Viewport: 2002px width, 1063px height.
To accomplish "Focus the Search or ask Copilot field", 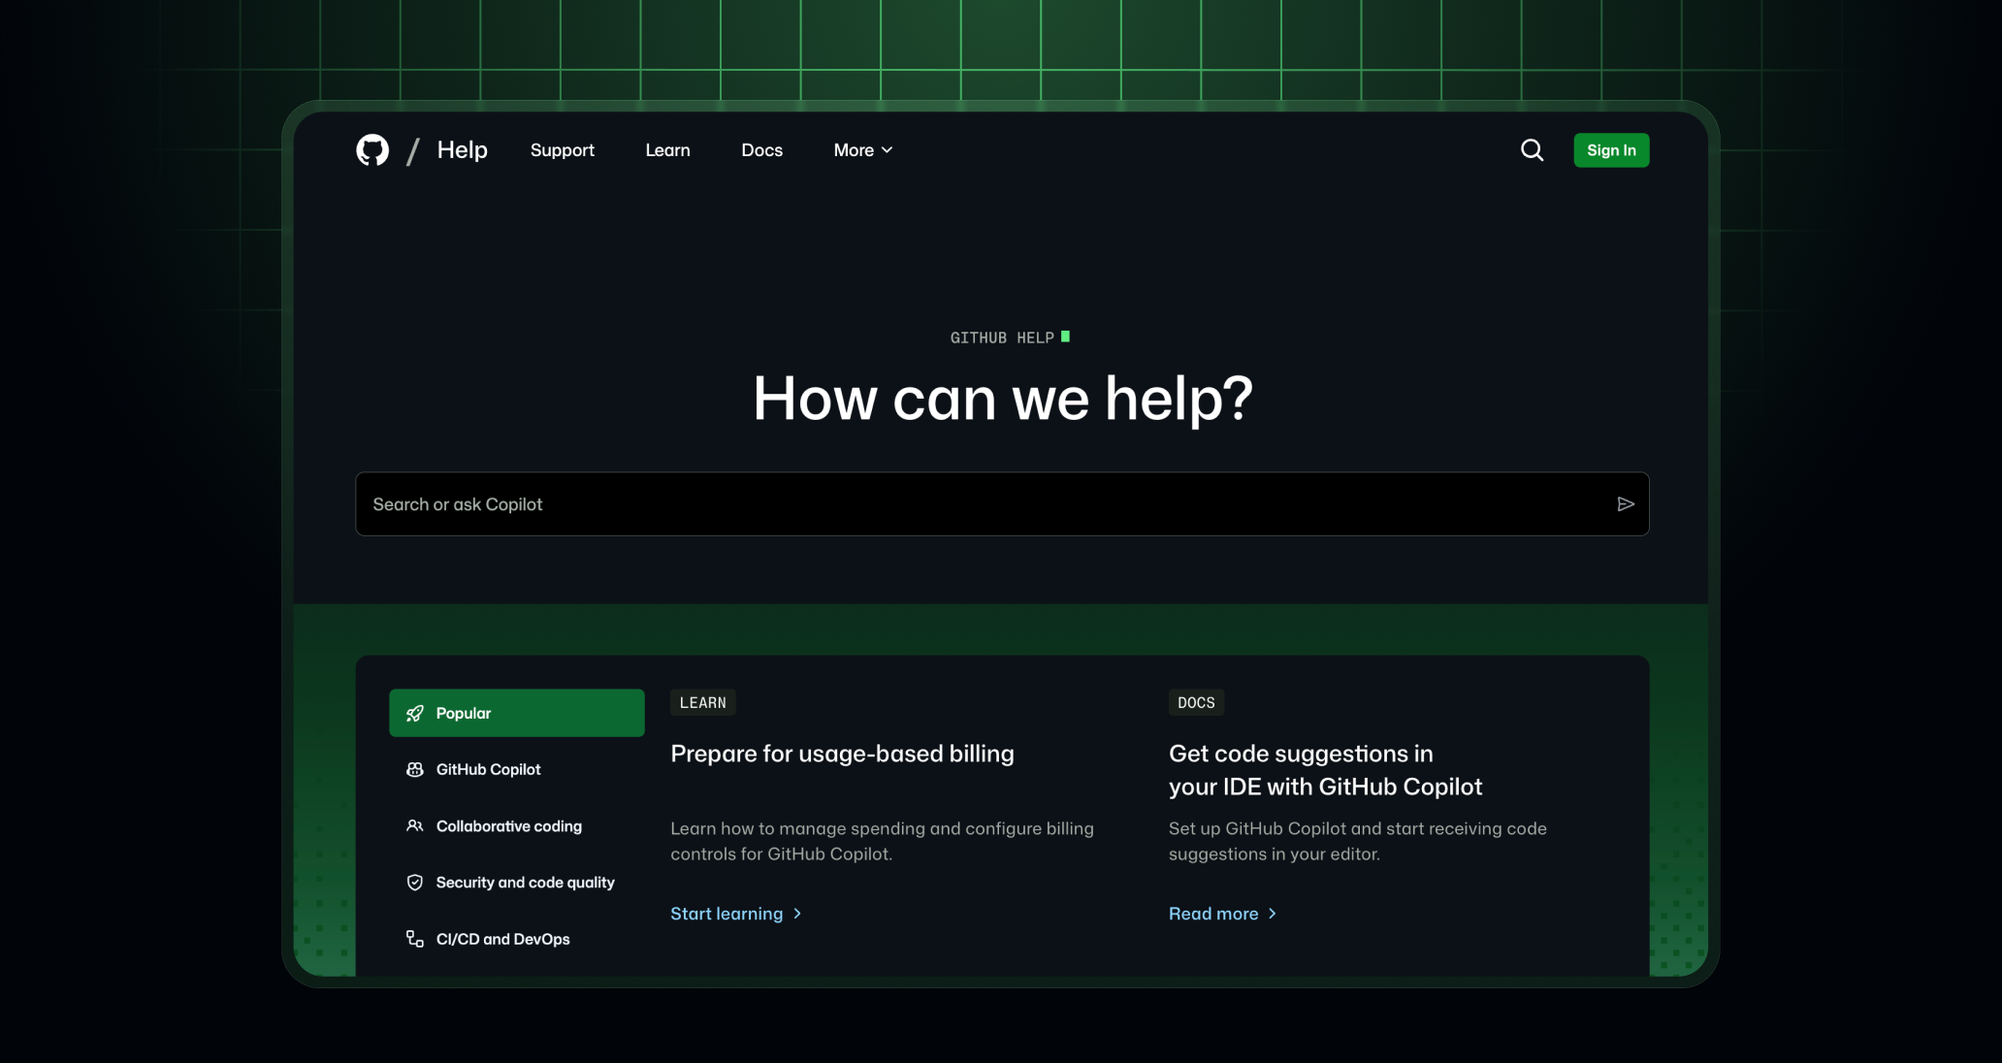I will [1002, 504].
